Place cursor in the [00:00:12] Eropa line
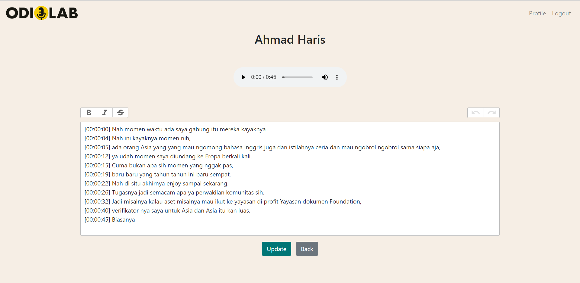The height and width of the screenshot is (283, 580). [x=182, y=157]
